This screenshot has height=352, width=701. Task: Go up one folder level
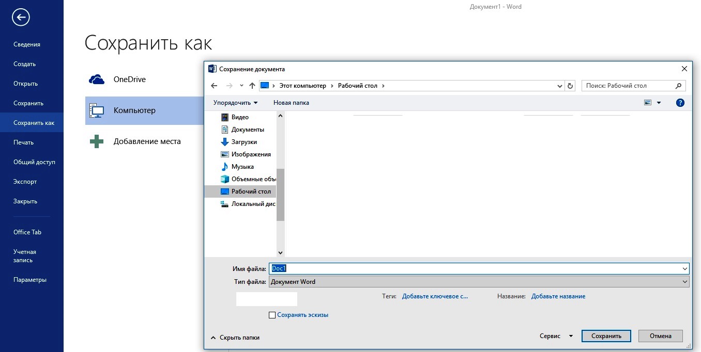(x=252, y=86)
